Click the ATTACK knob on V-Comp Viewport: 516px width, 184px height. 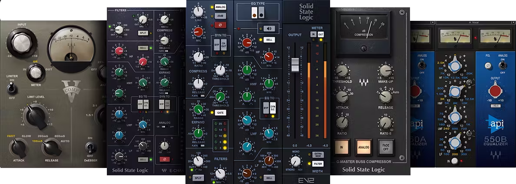pos(18,147)
